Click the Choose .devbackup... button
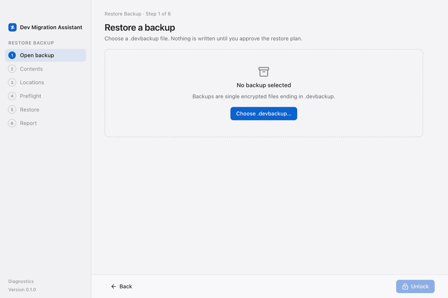This screenshot has width=448, height=298. [x=264, y=113]
